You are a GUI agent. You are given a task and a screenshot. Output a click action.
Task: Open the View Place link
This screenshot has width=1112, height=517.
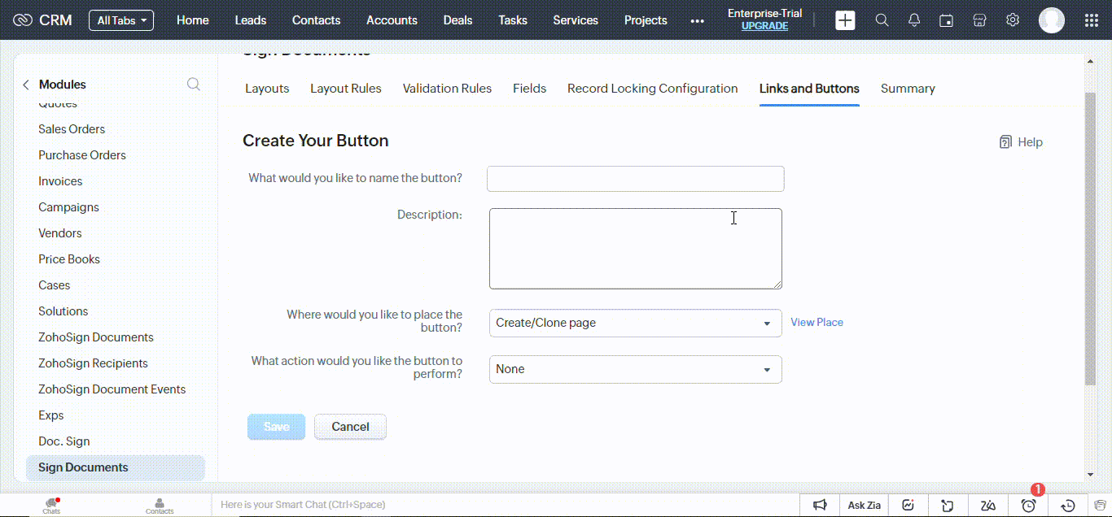(x=816, y=322)
